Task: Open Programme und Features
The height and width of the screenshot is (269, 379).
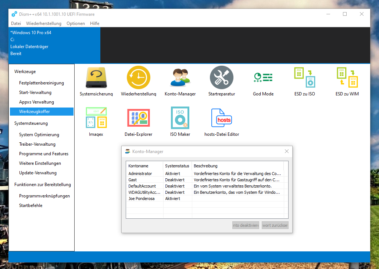Action: tap(42, 154)
